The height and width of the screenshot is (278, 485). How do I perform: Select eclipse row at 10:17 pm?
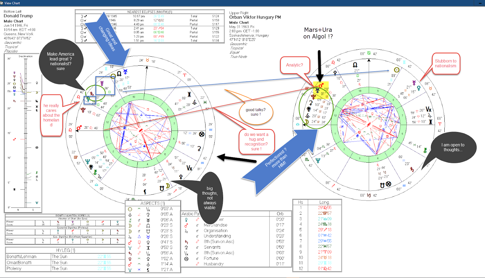click(x=150, y=16)
